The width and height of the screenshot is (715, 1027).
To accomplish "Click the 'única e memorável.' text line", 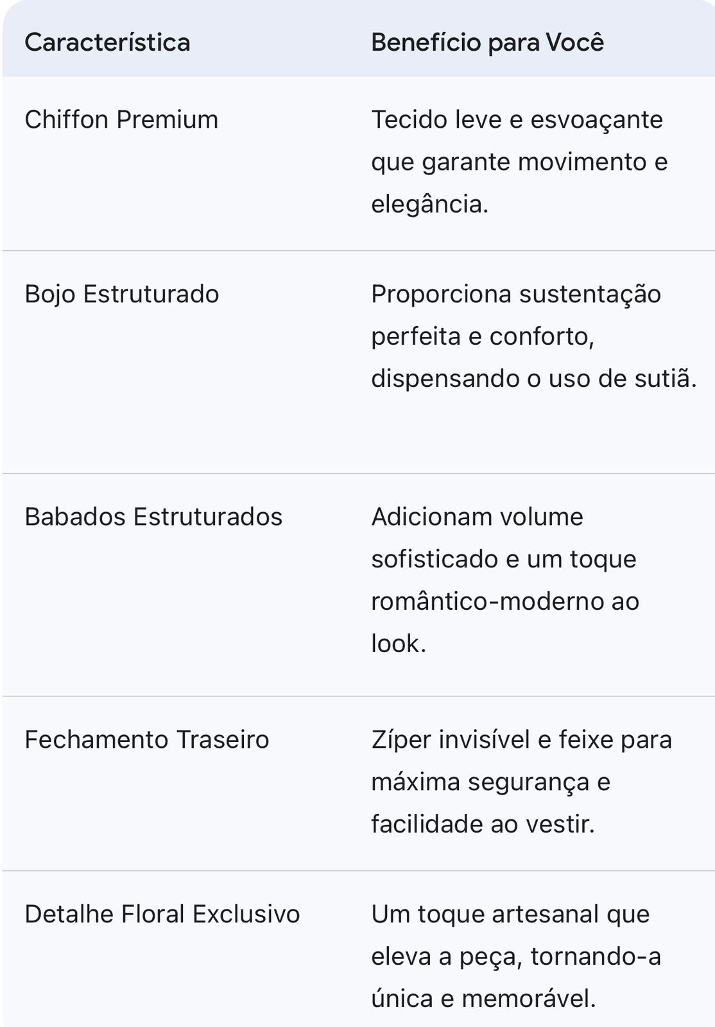I will (x=483, y=999).
